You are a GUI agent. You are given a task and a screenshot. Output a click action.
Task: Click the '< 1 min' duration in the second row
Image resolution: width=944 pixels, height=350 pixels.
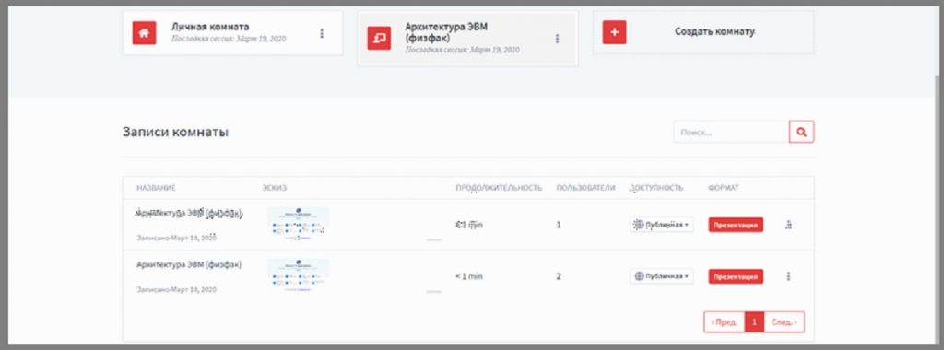pos(469,276)
